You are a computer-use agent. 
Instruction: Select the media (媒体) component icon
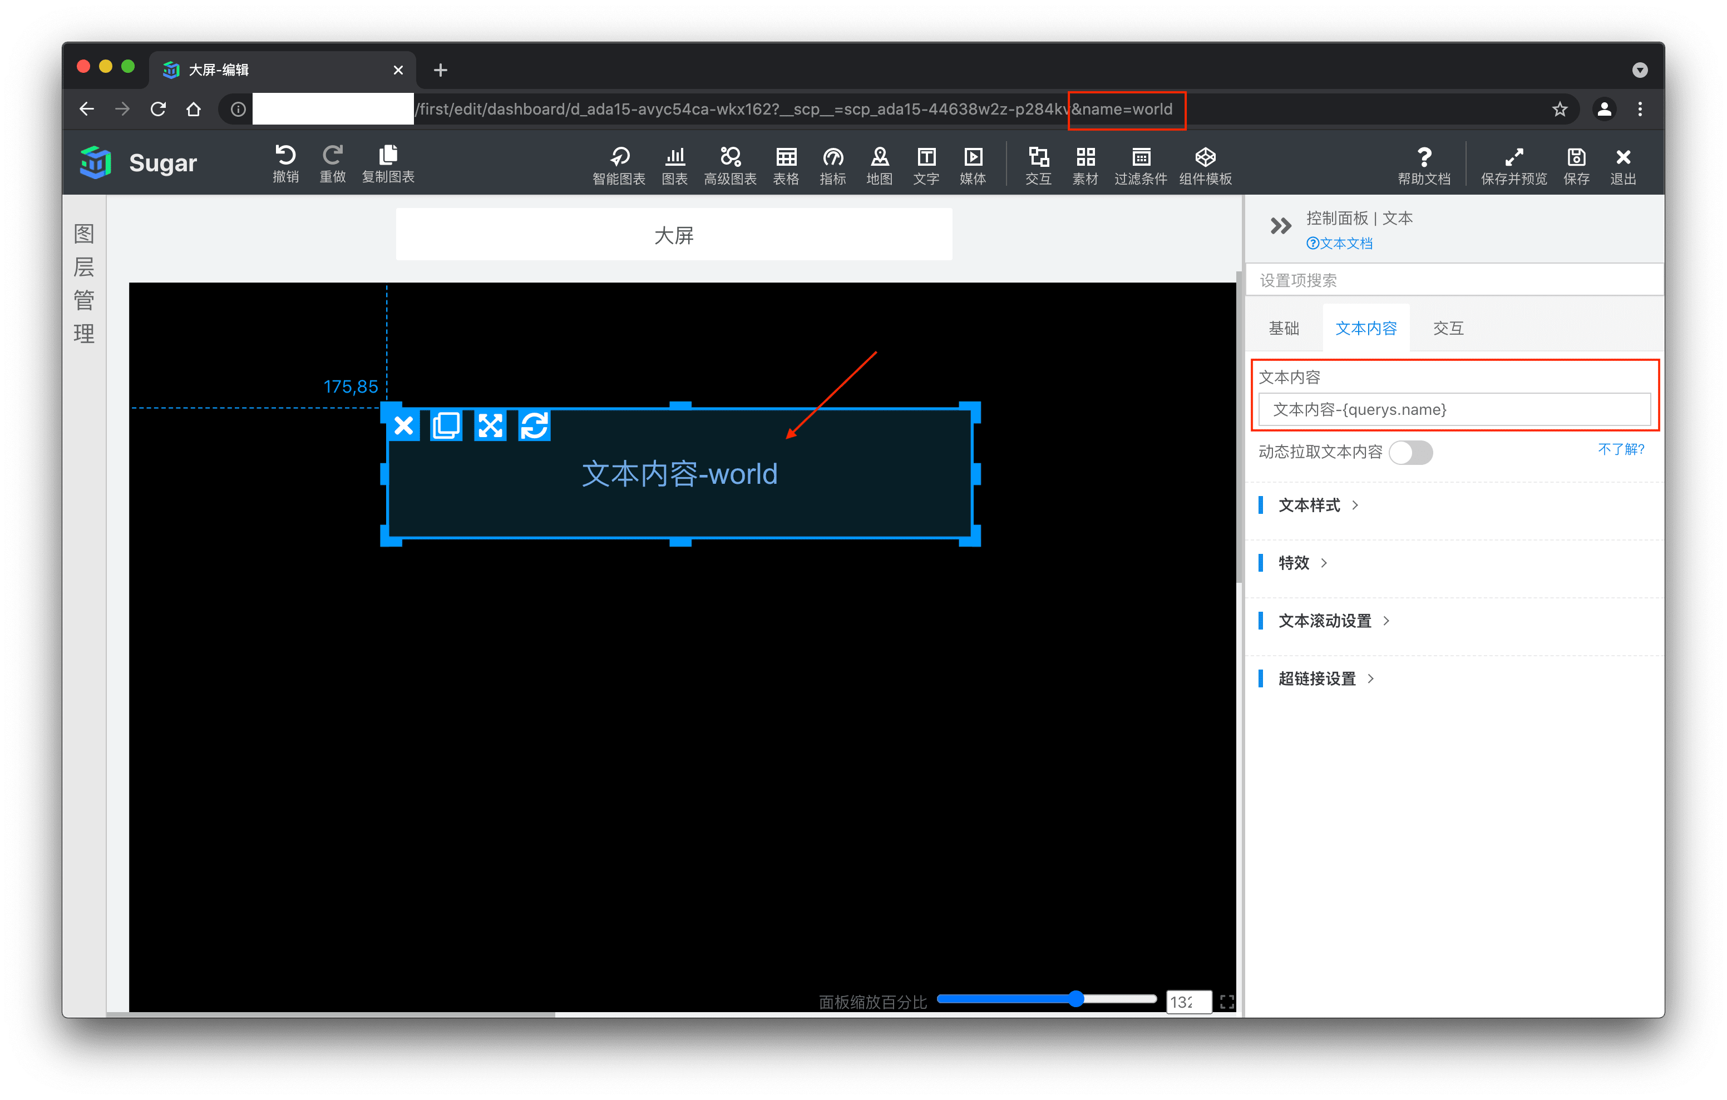pos(973,157)
